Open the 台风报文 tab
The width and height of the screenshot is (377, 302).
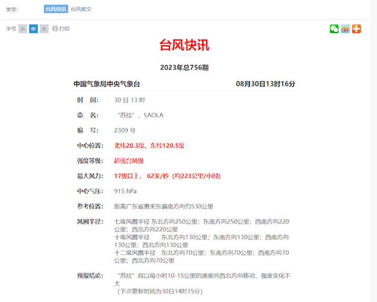[81, 9]
